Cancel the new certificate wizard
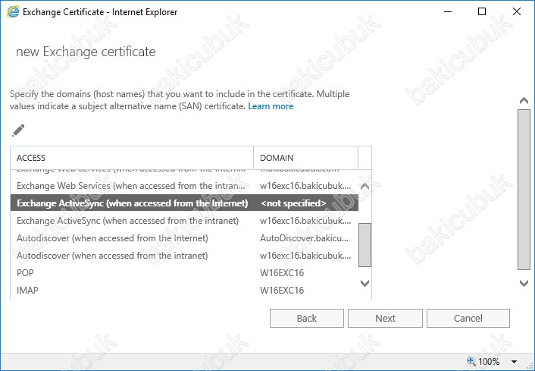Viewport: 535px width, 371px height. tap(468, 319)
